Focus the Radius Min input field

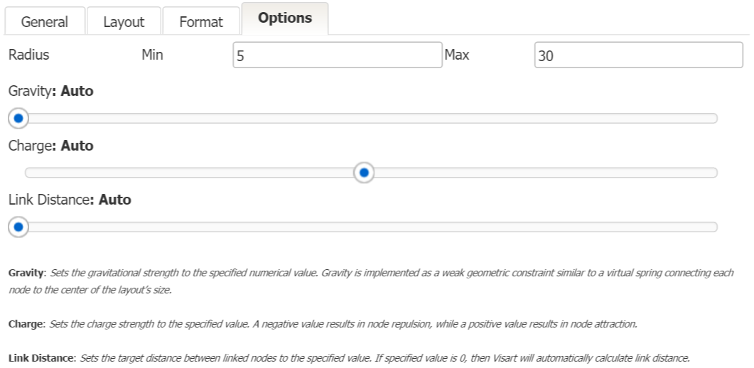(x=337, y=55)
